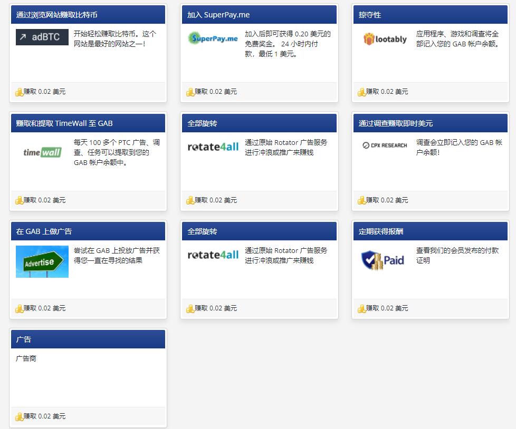Open the green Advertise sign image
This screenshot has height=429, width=516.
coord(42,262)
